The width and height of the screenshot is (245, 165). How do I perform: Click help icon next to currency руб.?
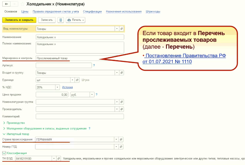(96, 95)
